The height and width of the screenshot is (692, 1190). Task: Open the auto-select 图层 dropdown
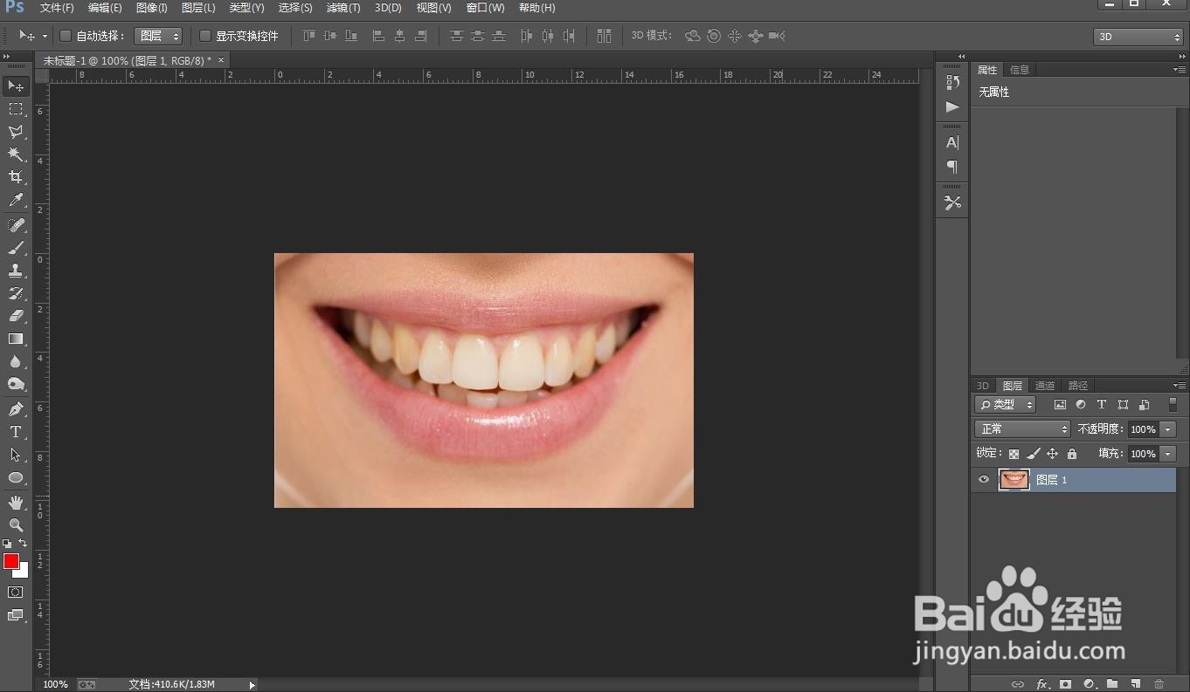pos(158,36)
